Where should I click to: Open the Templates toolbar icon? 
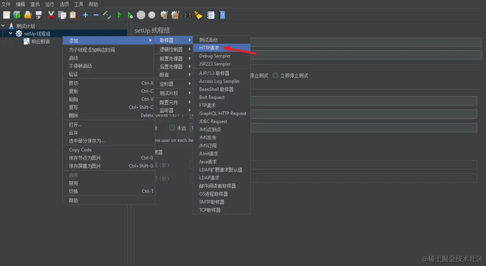coord(17,15)
